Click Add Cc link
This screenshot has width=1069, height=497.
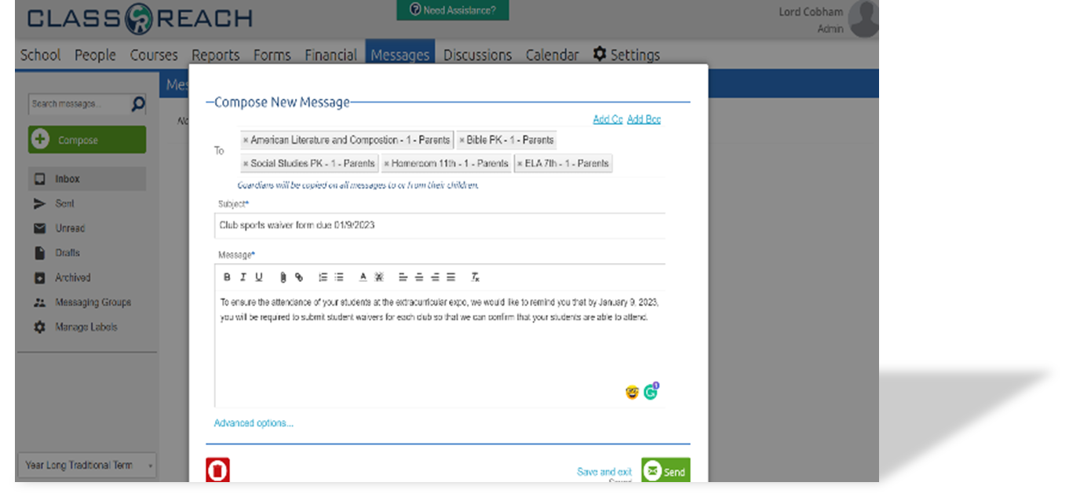(x=607, y=119)
